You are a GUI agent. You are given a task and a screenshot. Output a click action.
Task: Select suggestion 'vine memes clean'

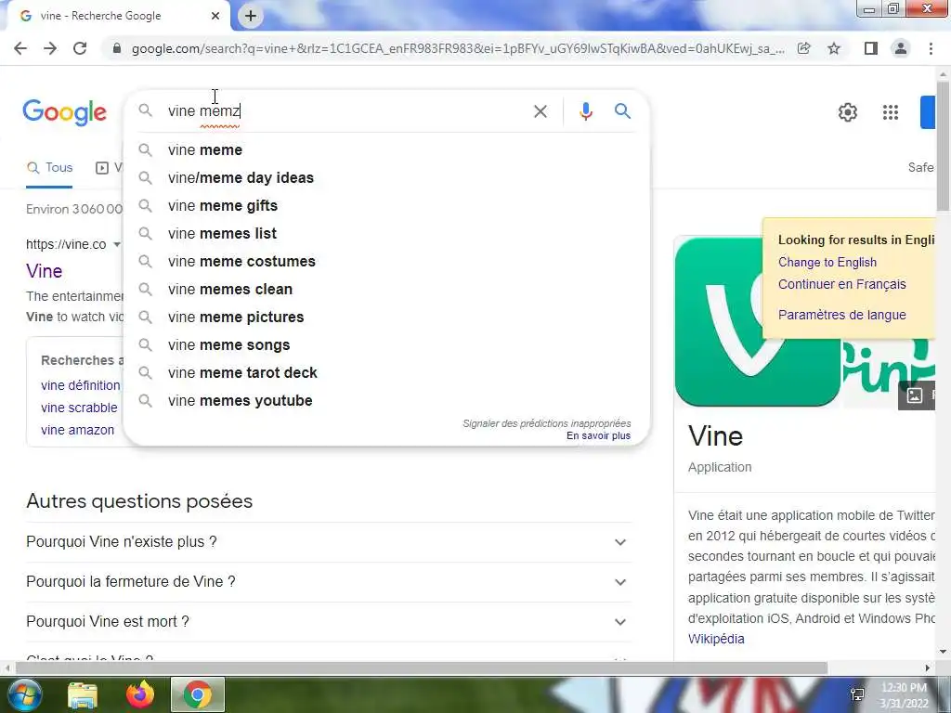click(386, 290)
